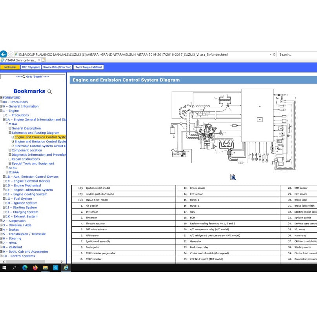Click the Go to "Search" link
This screenshot has width=317, height=317.
[x=33, y=77]
